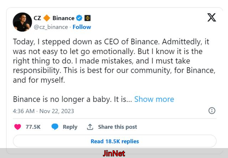228x158 pixels.
Task: Click the Reply text label
Action: tap(70, 127)
